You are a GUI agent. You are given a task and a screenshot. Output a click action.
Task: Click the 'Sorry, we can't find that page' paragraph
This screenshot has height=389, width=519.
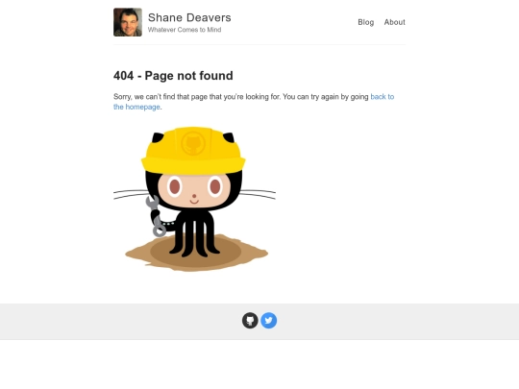click(x=254, y=102)
